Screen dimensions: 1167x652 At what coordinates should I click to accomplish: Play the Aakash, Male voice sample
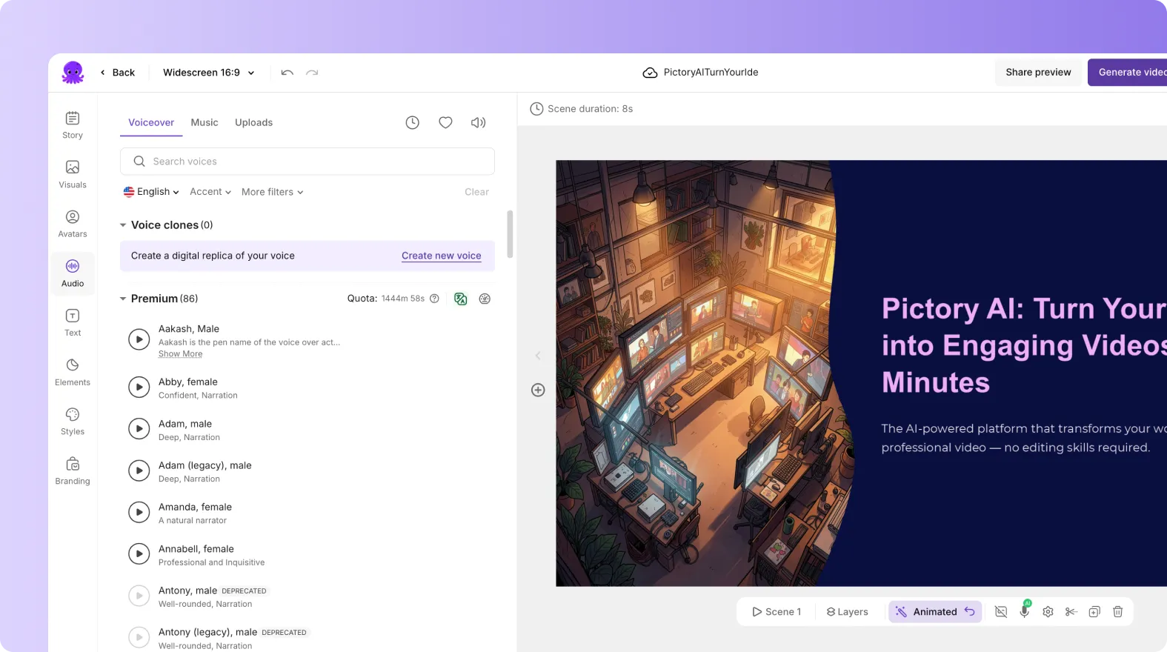[139, 339]
